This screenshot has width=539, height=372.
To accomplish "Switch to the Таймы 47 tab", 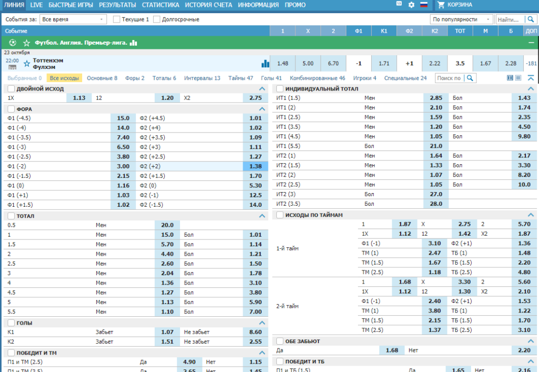I will point(241,78).
